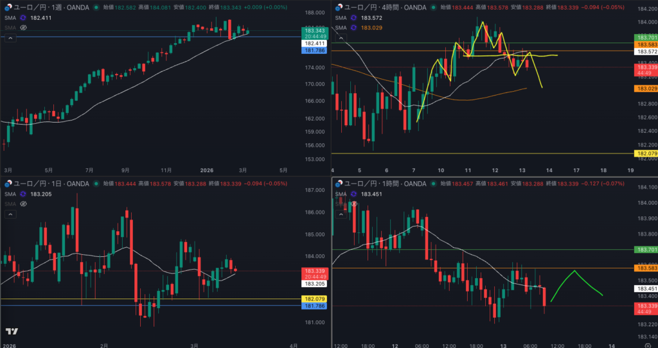
Task: Click the TradingView logo on the daily chart
Action: tap(12, 331)
